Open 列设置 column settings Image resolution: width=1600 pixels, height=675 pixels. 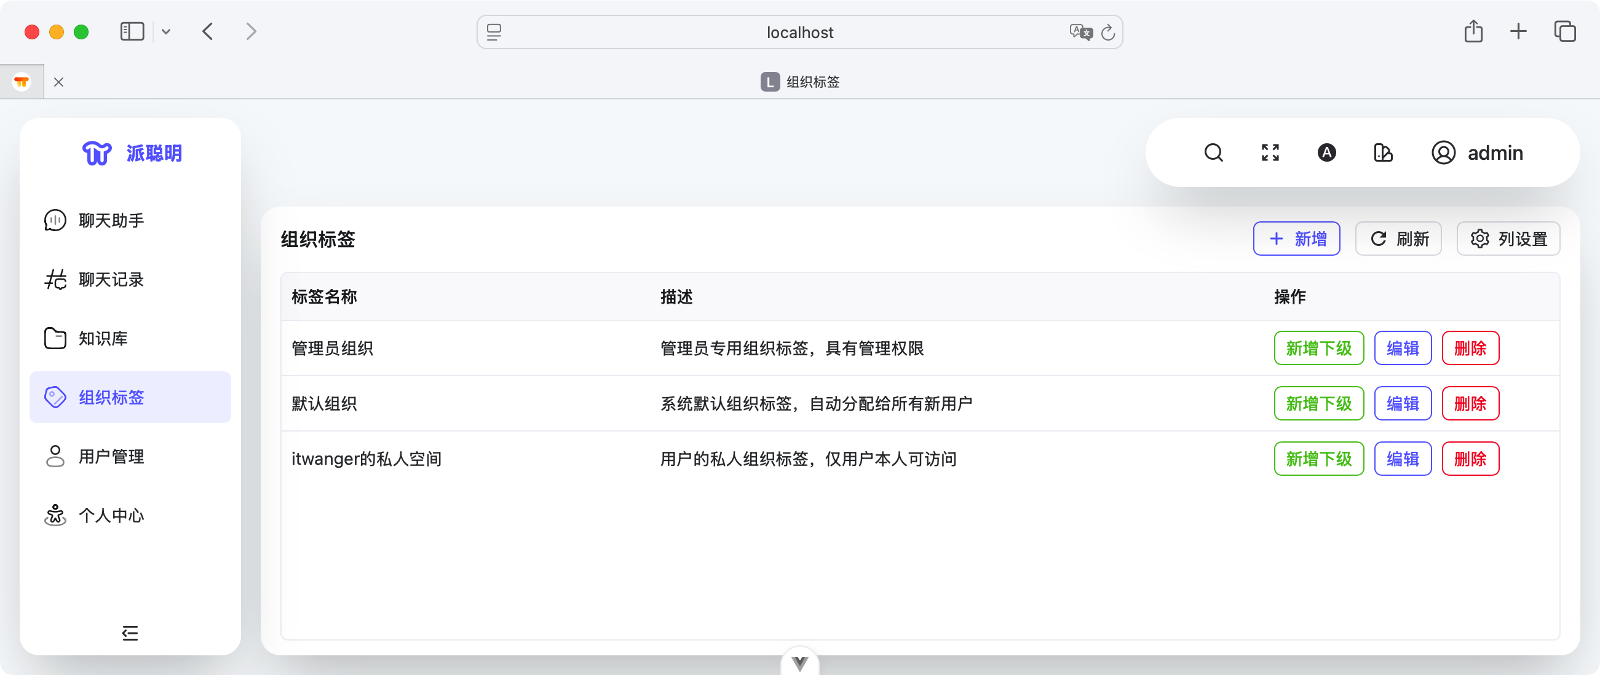tap(1508, 239)
